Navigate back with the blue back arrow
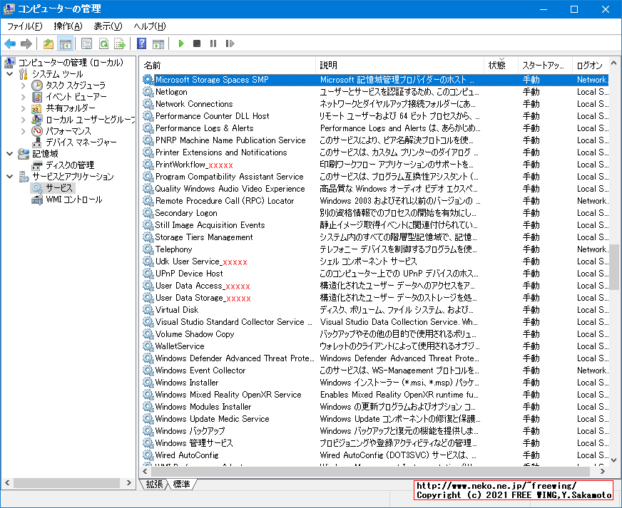 10,43
